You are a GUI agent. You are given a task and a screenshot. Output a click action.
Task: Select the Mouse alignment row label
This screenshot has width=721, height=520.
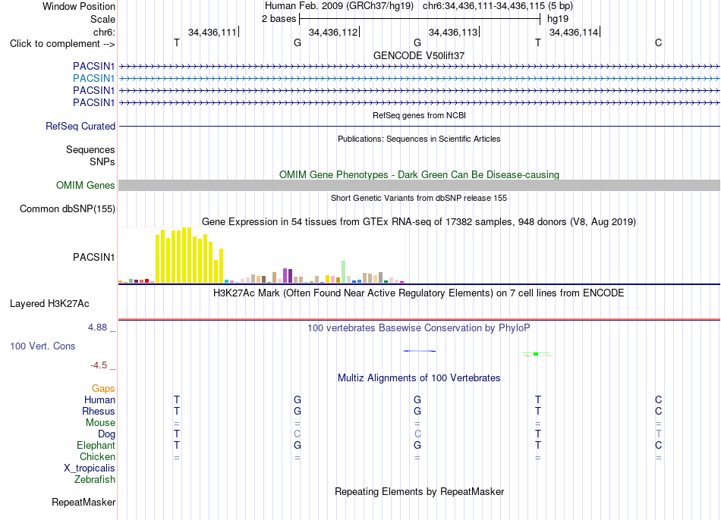click(x=100, y=423)
